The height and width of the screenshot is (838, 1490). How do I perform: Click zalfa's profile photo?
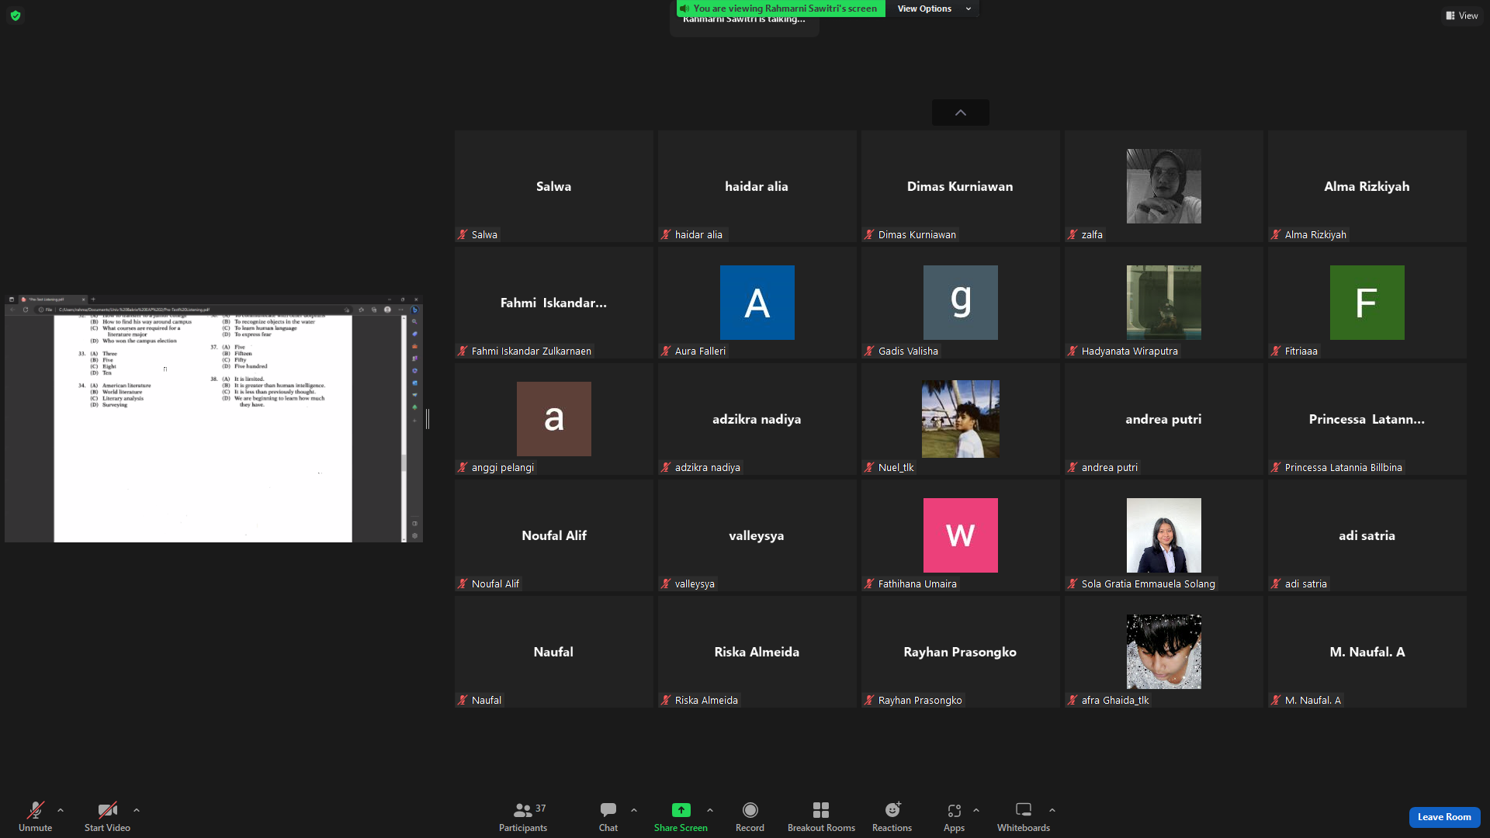coord(1163,186)
